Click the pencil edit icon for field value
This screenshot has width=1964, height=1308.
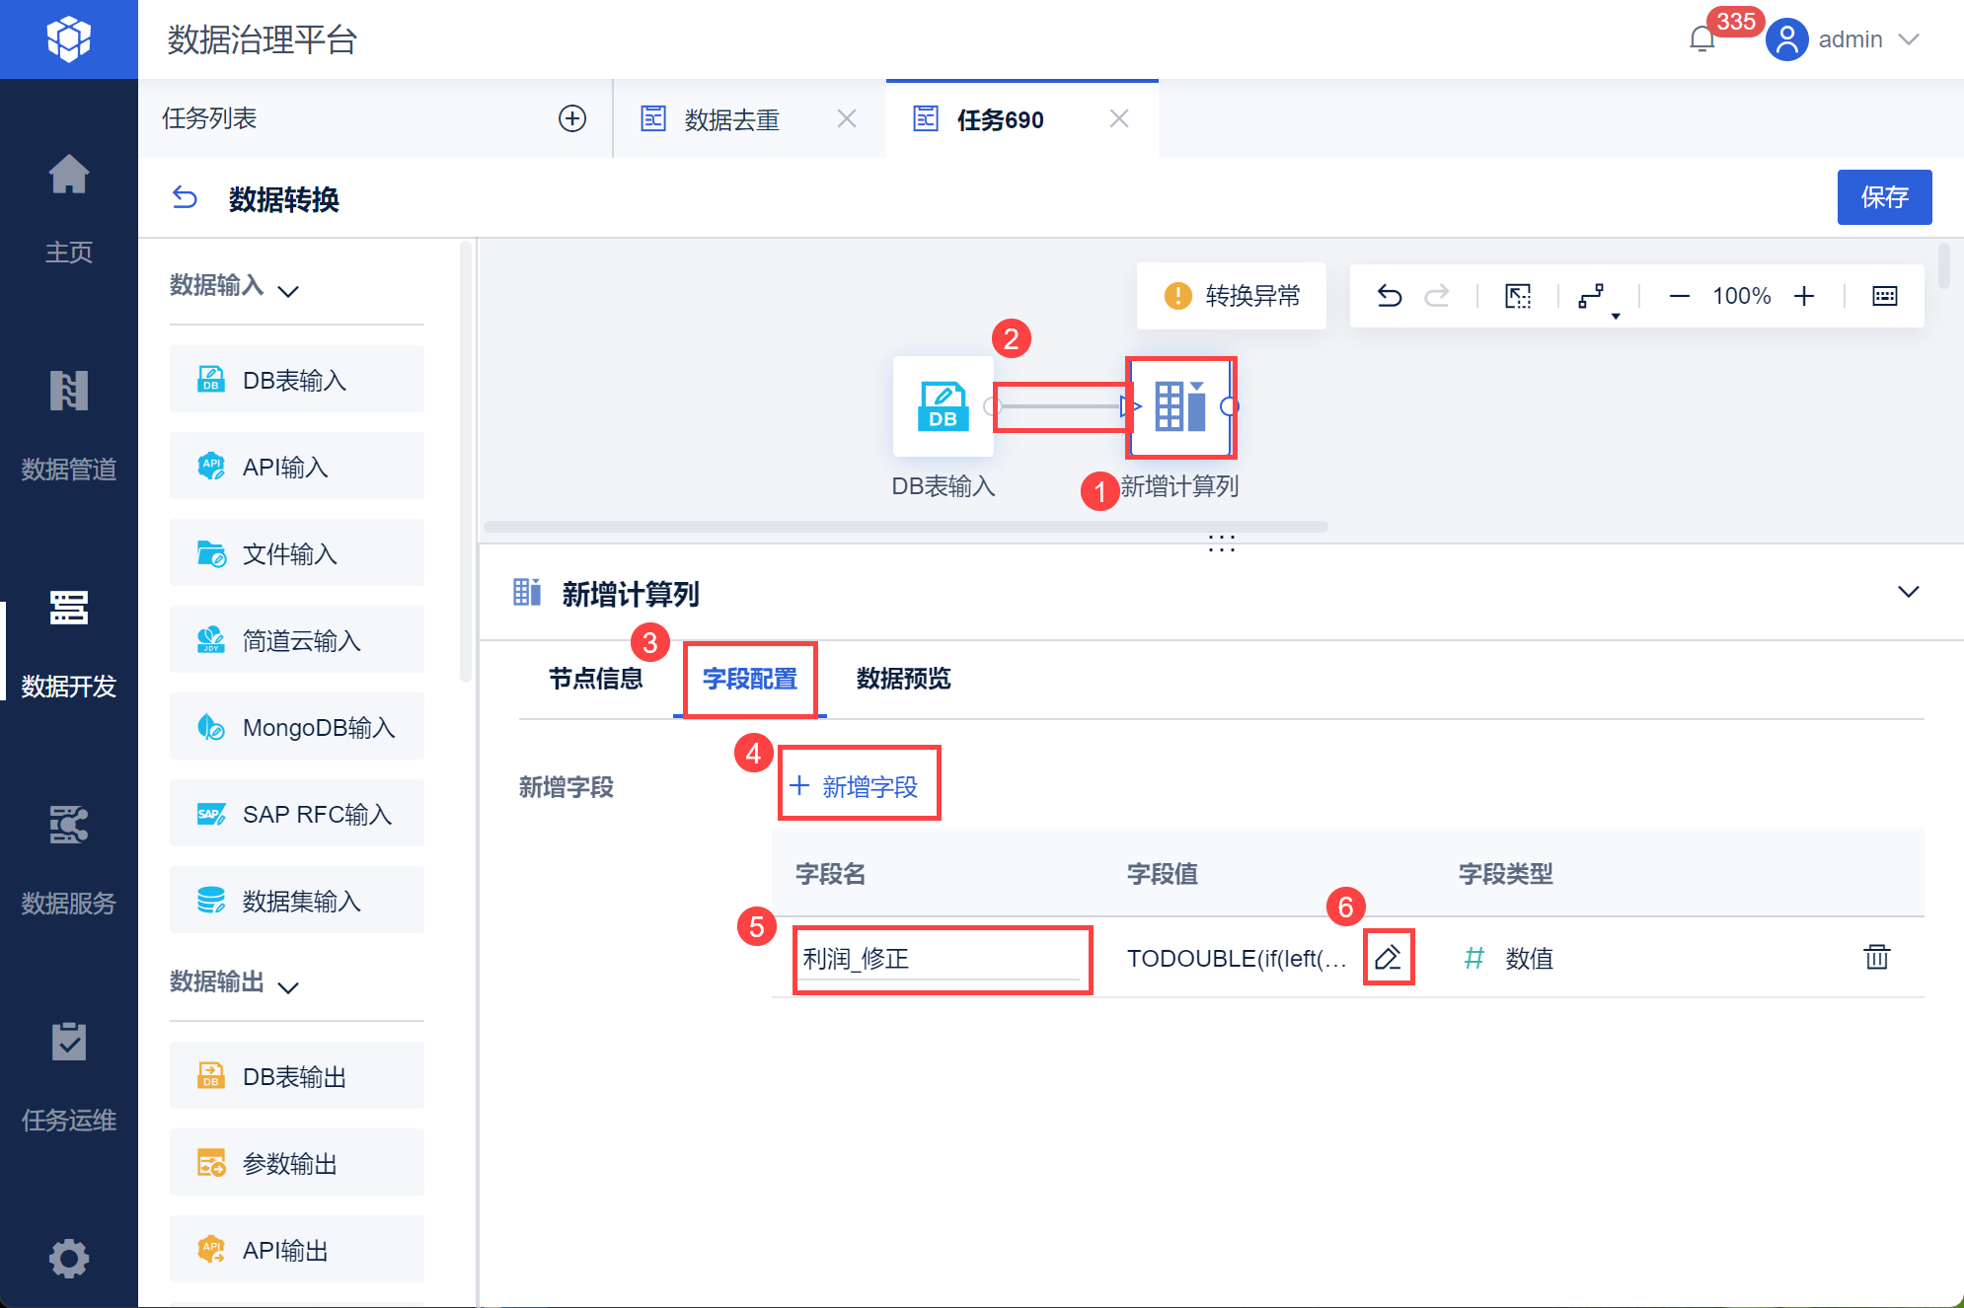1388,958
